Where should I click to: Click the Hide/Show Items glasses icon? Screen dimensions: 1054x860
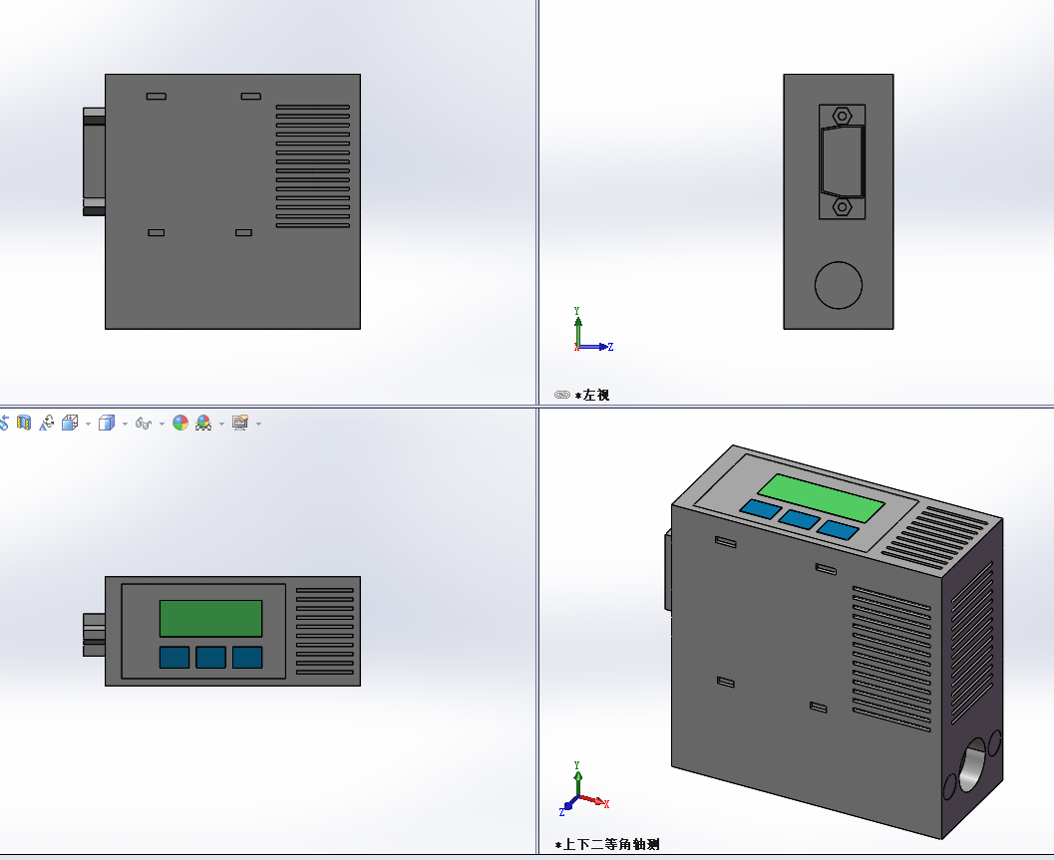tap(143, 424)
